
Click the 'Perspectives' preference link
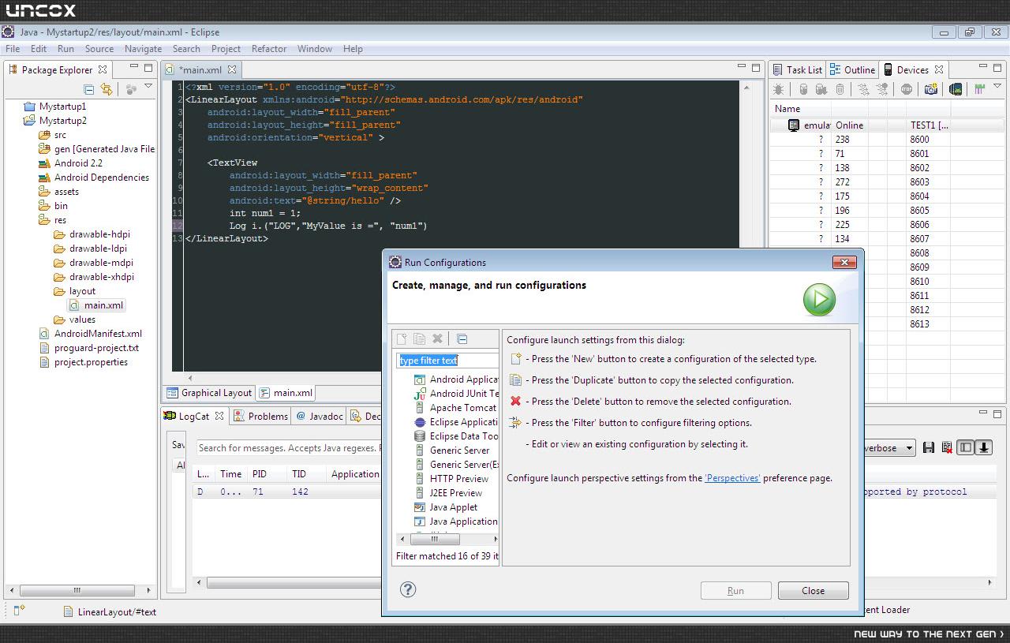coord(732,477)
